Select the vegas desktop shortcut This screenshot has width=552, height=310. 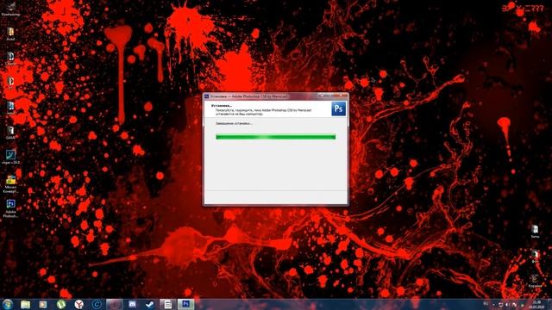click(11, 157)
